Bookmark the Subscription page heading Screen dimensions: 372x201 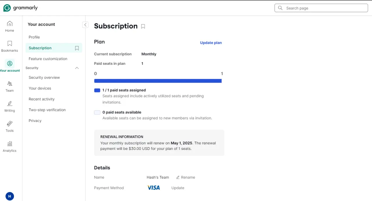click(143, 26)
